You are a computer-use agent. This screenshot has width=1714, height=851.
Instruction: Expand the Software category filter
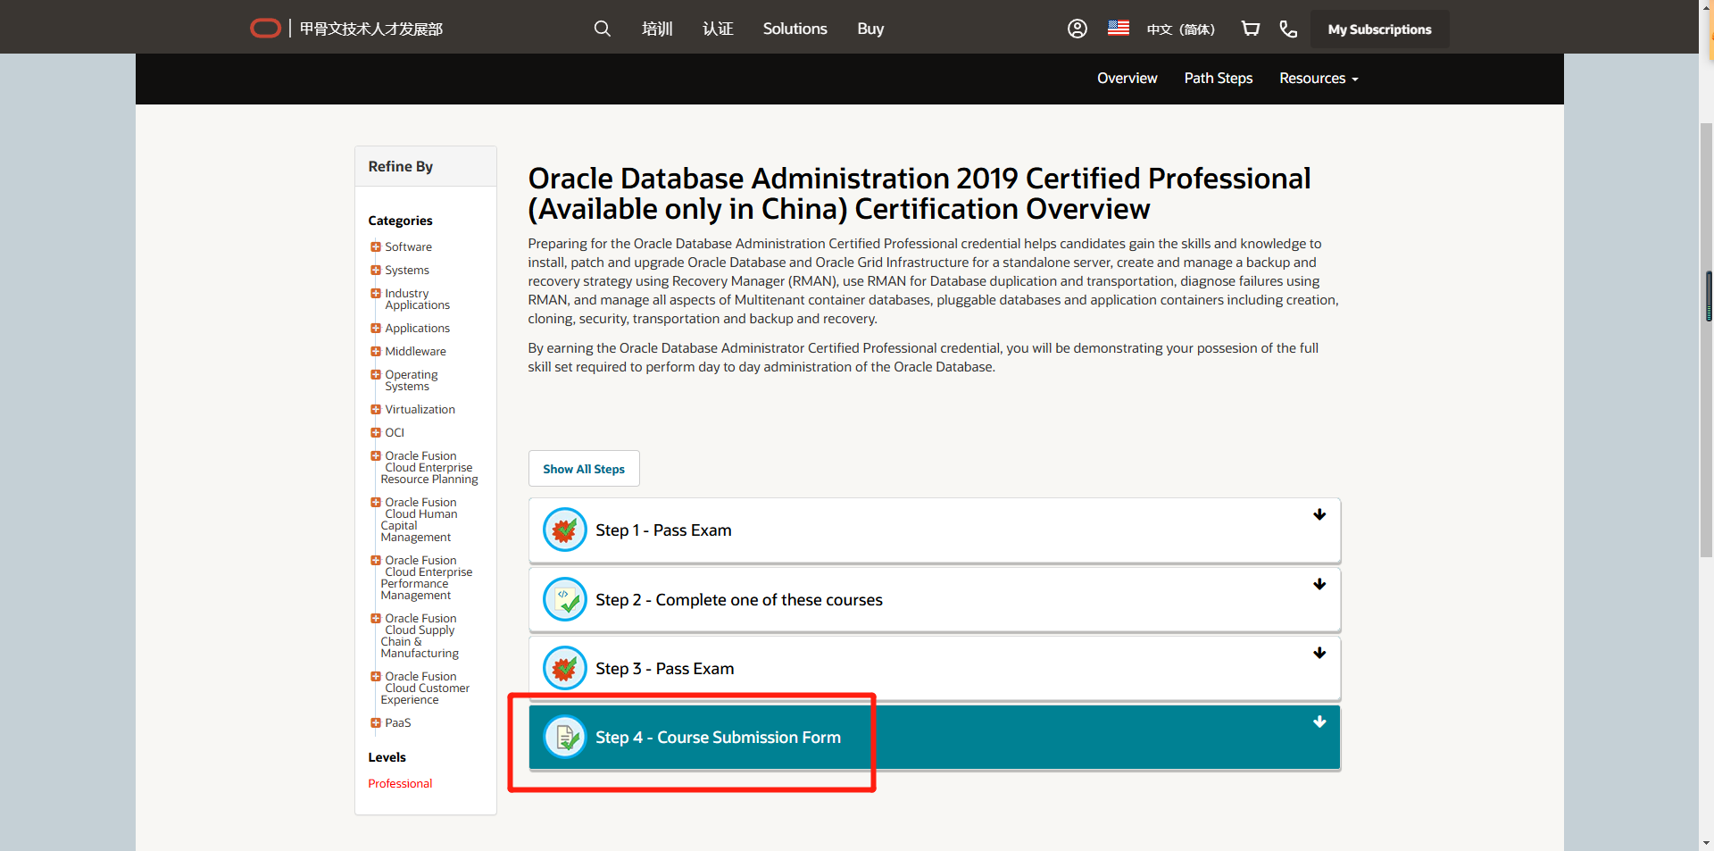375,246
